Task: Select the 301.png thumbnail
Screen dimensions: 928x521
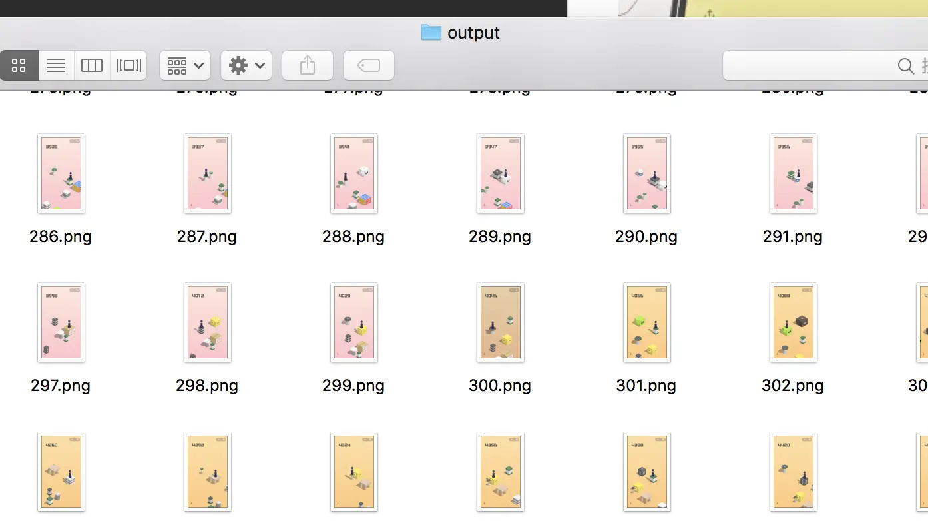Action: (647, 322)
